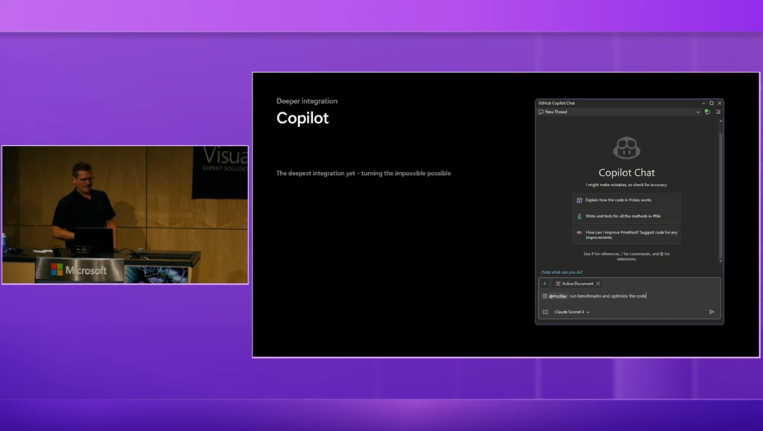
Task: Add a reference with the green plus
Action: point(545,284)
